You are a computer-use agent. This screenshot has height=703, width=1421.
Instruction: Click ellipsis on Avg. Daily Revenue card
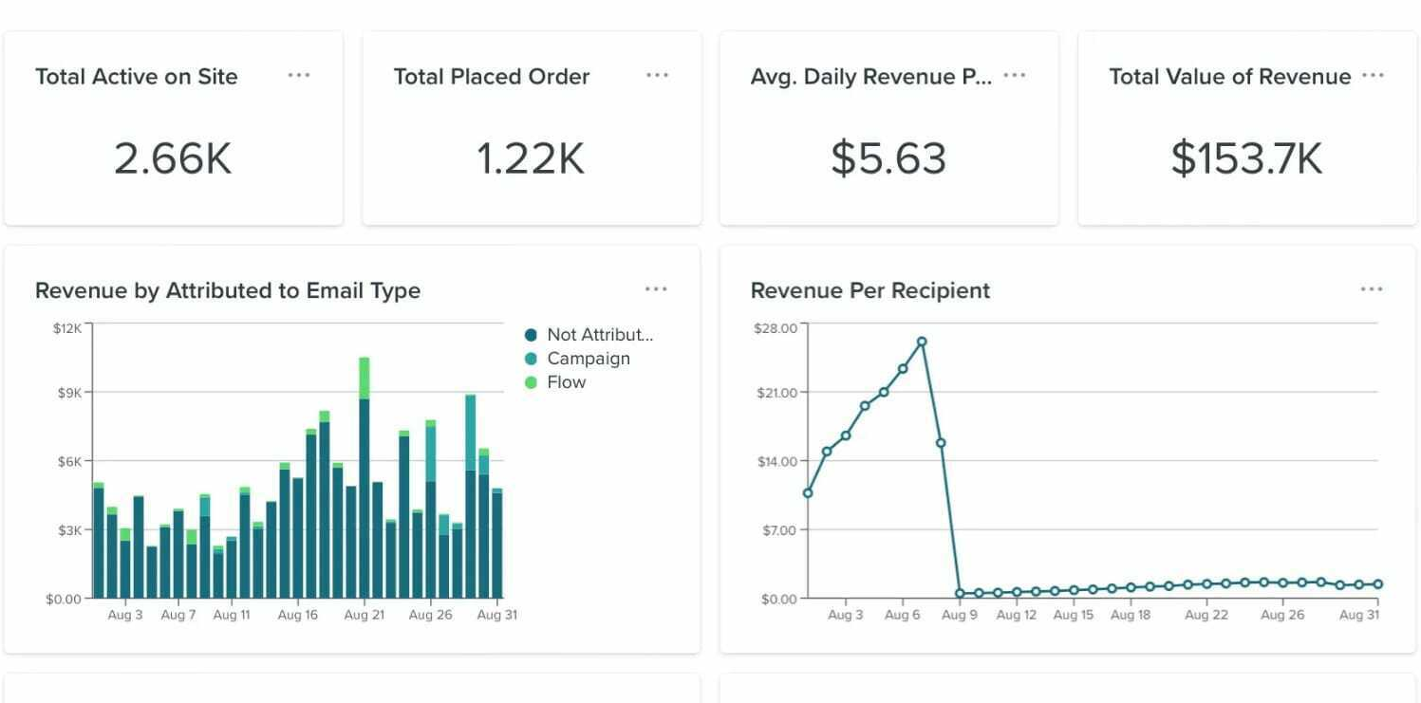tap(1015, 76)
